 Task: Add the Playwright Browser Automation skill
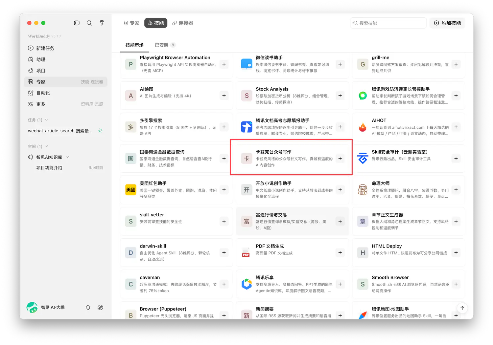point(224,64)
